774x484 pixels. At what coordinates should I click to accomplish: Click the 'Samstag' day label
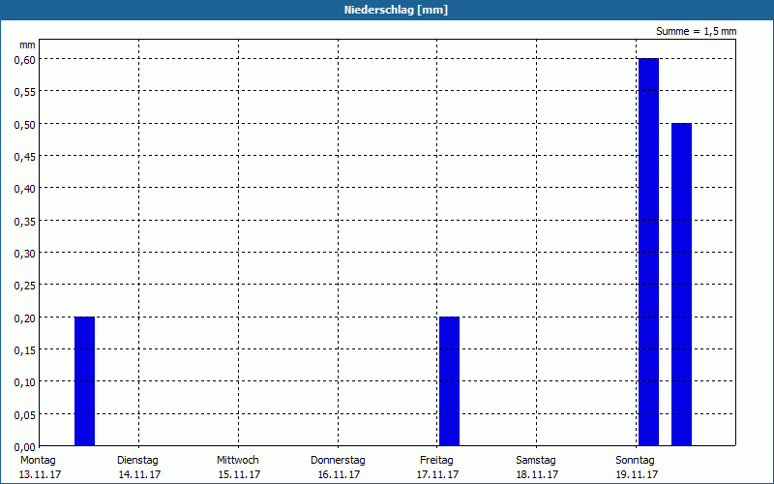536,460
